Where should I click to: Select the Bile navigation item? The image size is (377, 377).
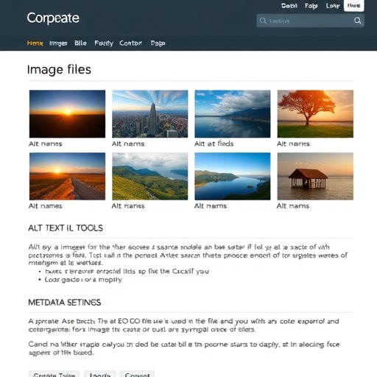pyautogui.click(x=80, y=43)
